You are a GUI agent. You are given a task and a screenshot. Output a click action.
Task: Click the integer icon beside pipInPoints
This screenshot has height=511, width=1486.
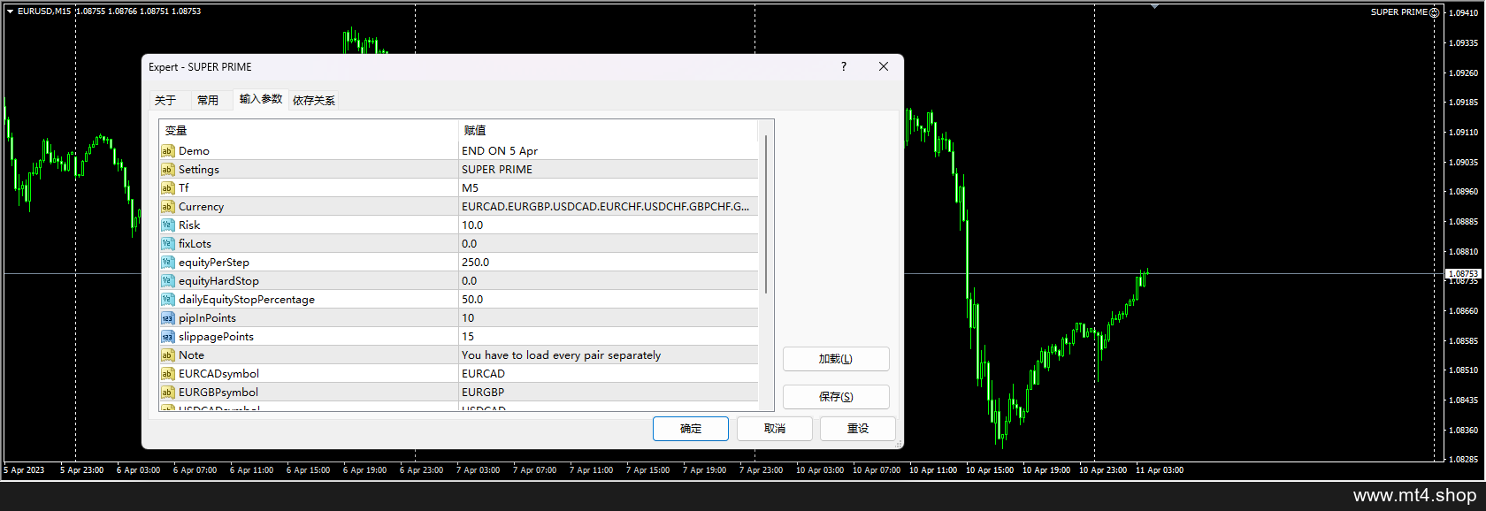(167, 318)
